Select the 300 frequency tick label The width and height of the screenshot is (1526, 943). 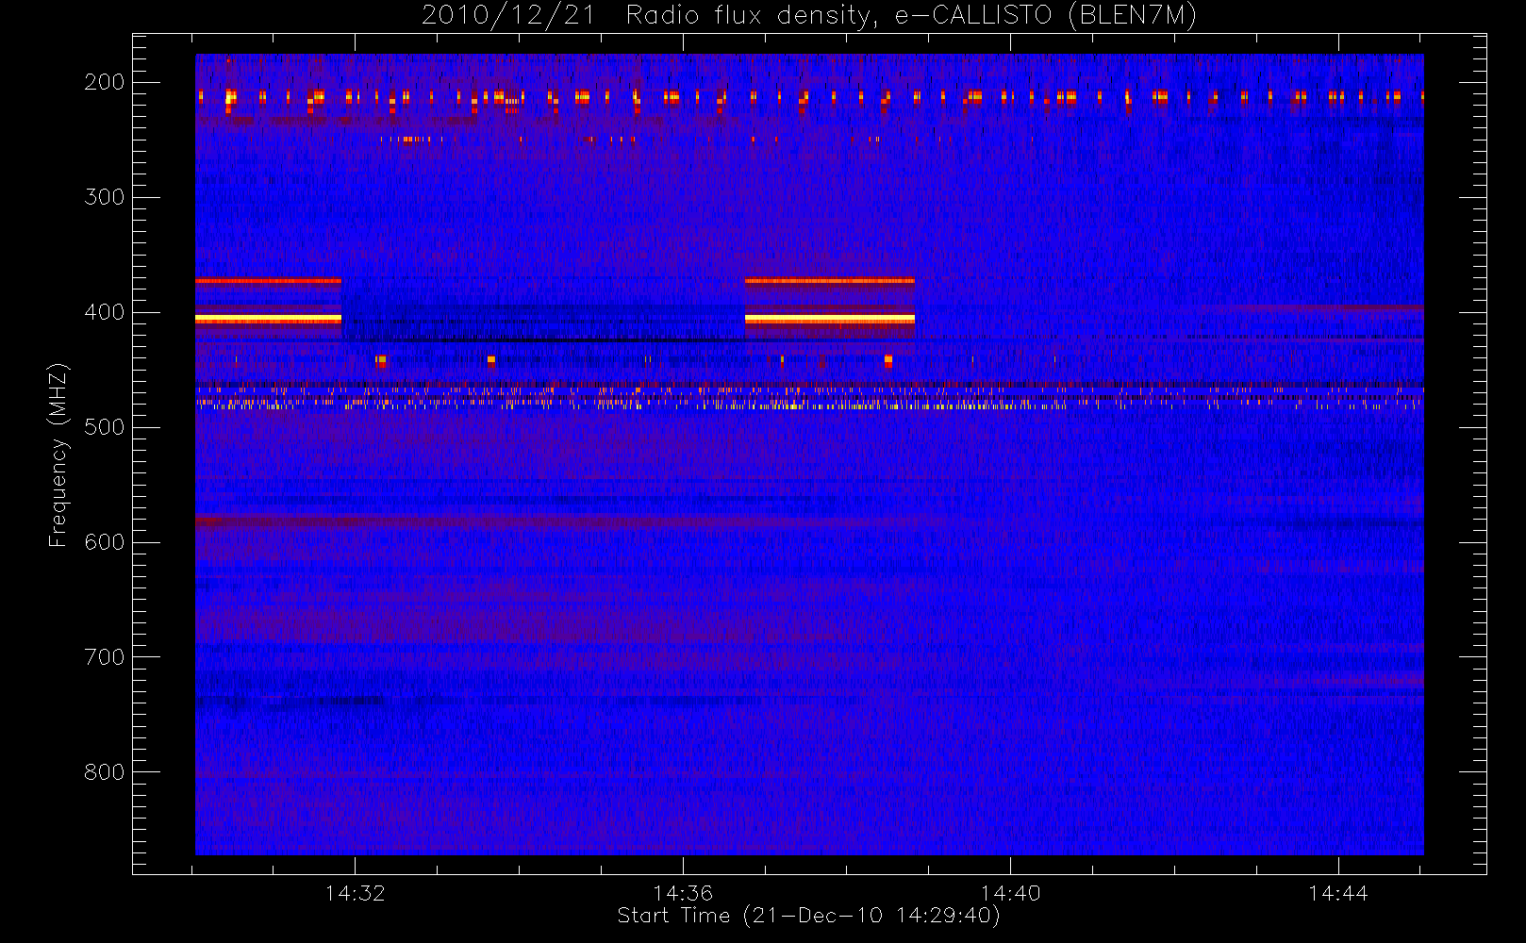click(105, 197)
